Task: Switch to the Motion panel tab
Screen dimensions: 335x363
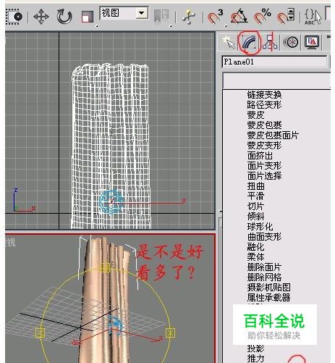Action: 291,42
